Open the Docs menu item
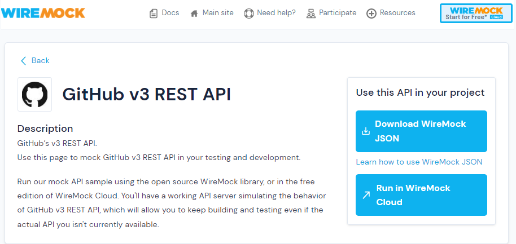Screen dimensions: 516x244 point(164,13)
